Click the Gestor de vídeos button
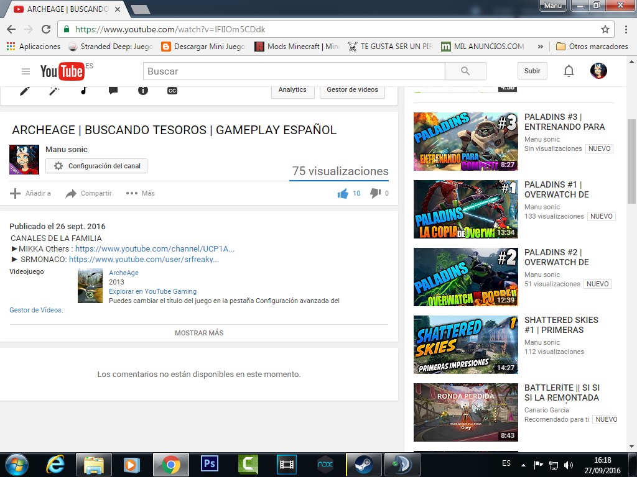Screen dimensions: 637x477 point(352,90)
